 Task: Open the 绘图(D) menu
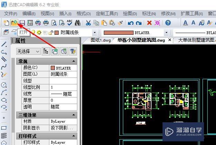pos(130,14)
